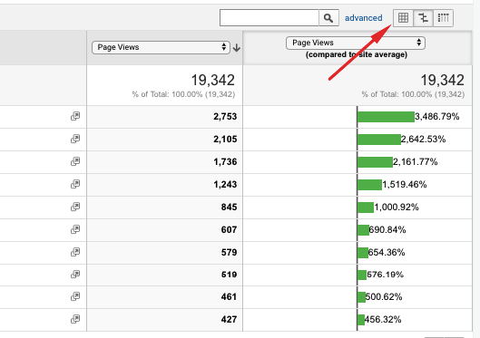The width and height of the screenshot is (480, 338).
Task: Click the green bar beside 2,161.77%
Action: 375,162
